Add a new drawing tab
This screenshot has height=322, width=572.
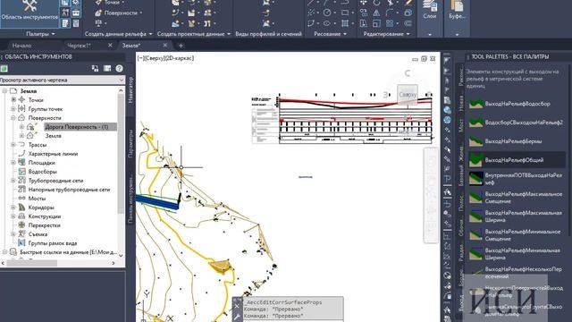[x=181, y=46]
